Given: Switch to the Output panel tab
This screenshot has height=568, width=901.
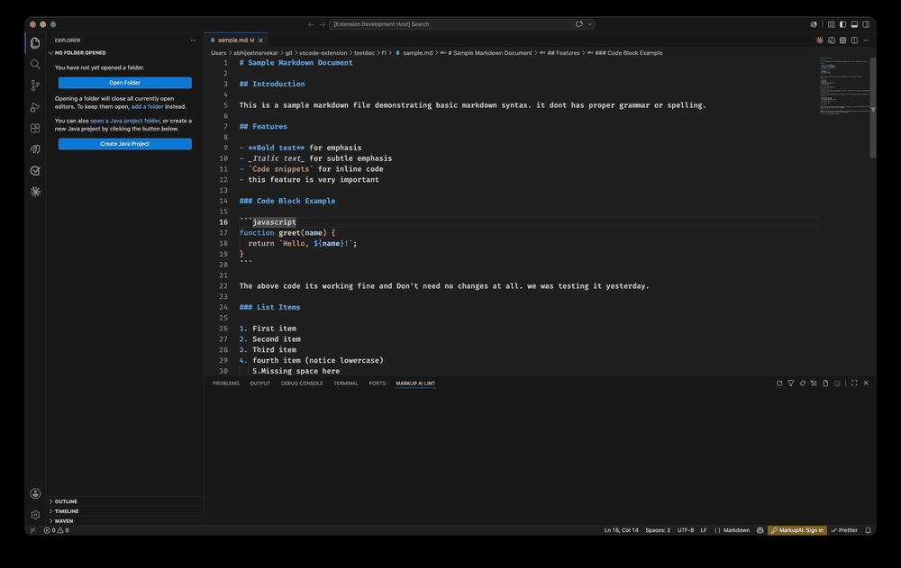Looking at the screenshot, I should [259, 383].
